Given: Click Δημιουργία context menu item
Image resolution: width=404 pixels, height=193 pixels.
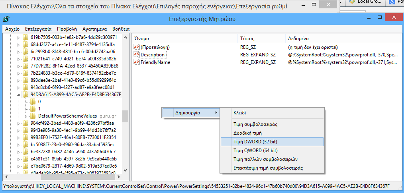Looking at the screenshot, I should pyautogui.click(x=191, y=112).
